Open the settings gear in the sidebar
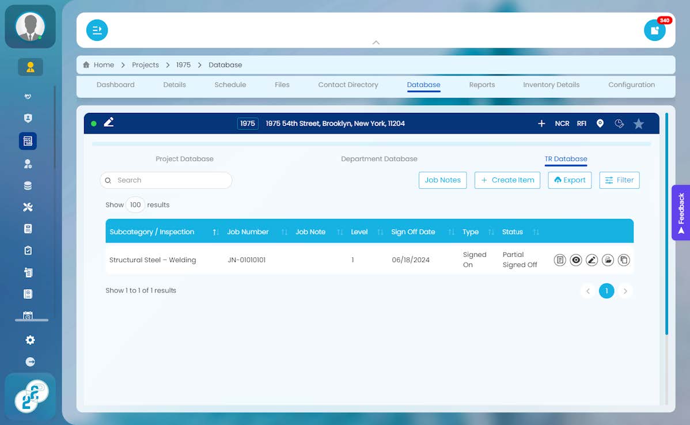690x425 pixels. click(30, 340)
